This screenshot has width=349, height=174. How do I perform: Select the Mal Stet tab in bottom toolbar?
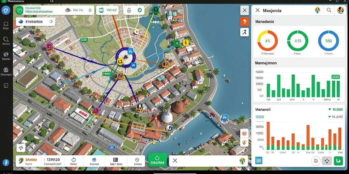click(x=116, y=161)
